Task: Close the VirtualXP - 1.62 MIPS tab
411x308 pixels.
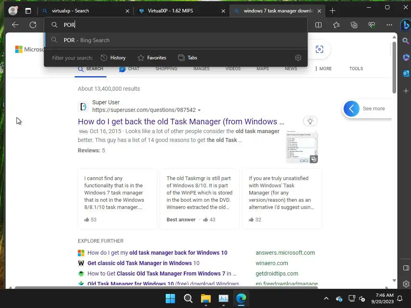Action: tap(223, 11)
